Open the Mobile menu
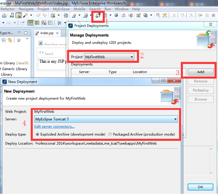 [80, 9]
